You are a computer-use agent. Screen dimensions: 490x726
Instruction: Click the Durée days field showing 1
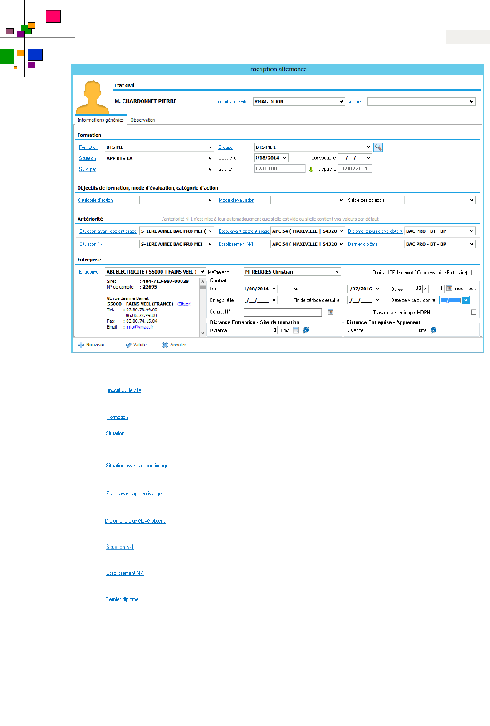click(436, 289)
